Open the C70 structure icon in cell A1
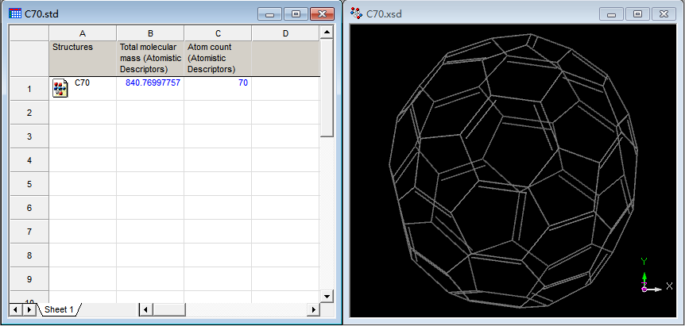This screenshot has width=685, height=326. point(60,89)
